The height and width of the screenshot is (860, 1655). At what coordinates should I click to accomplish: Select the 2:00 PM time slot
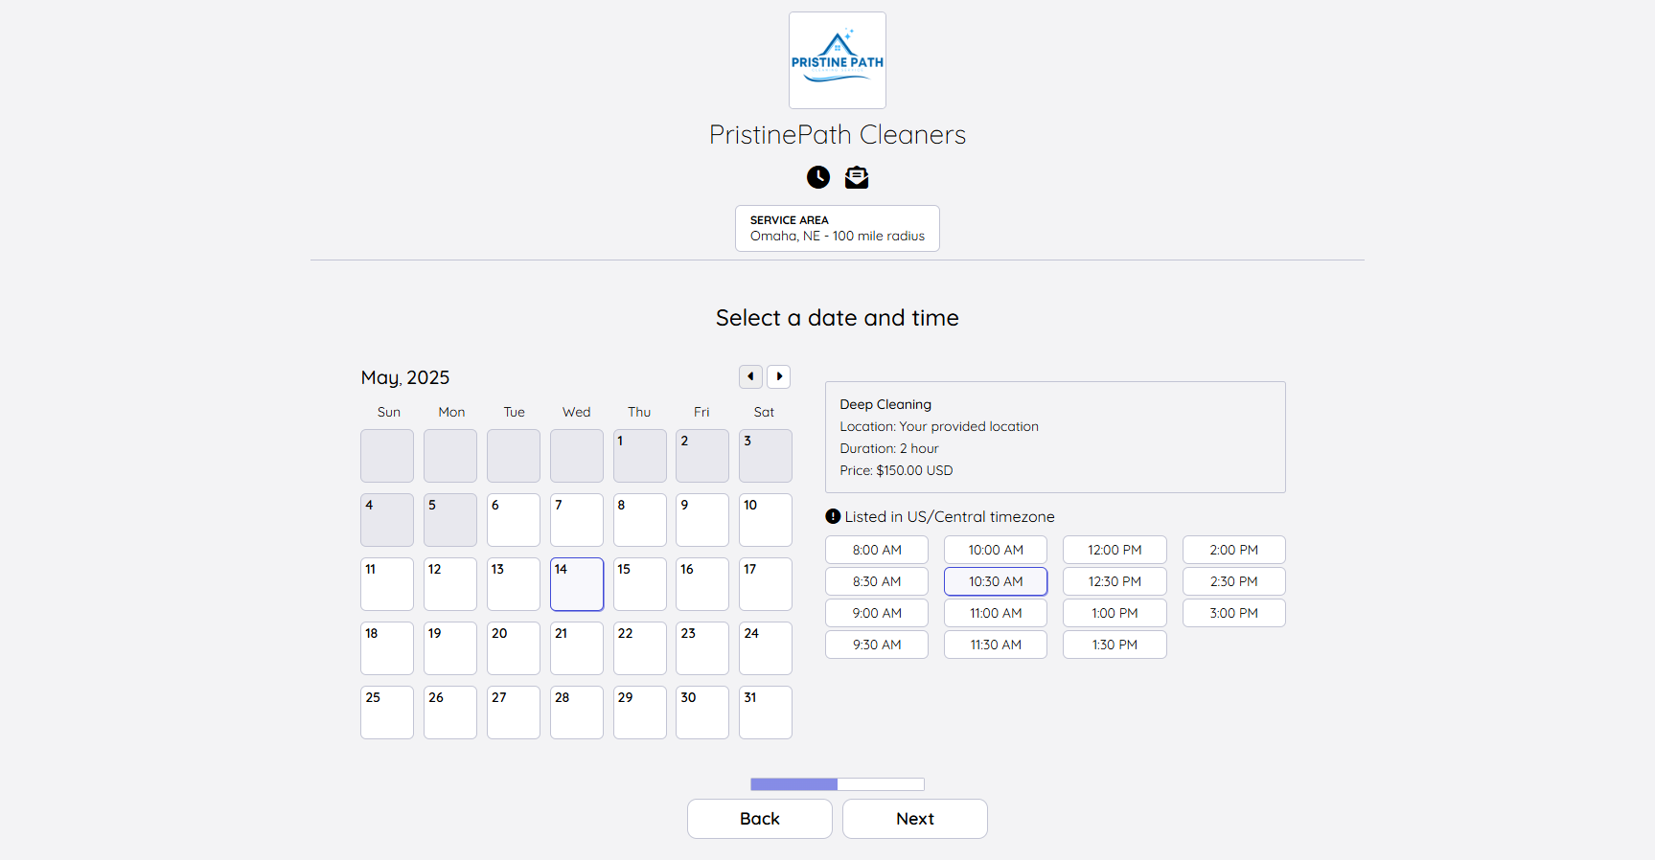pos(1234,550)
